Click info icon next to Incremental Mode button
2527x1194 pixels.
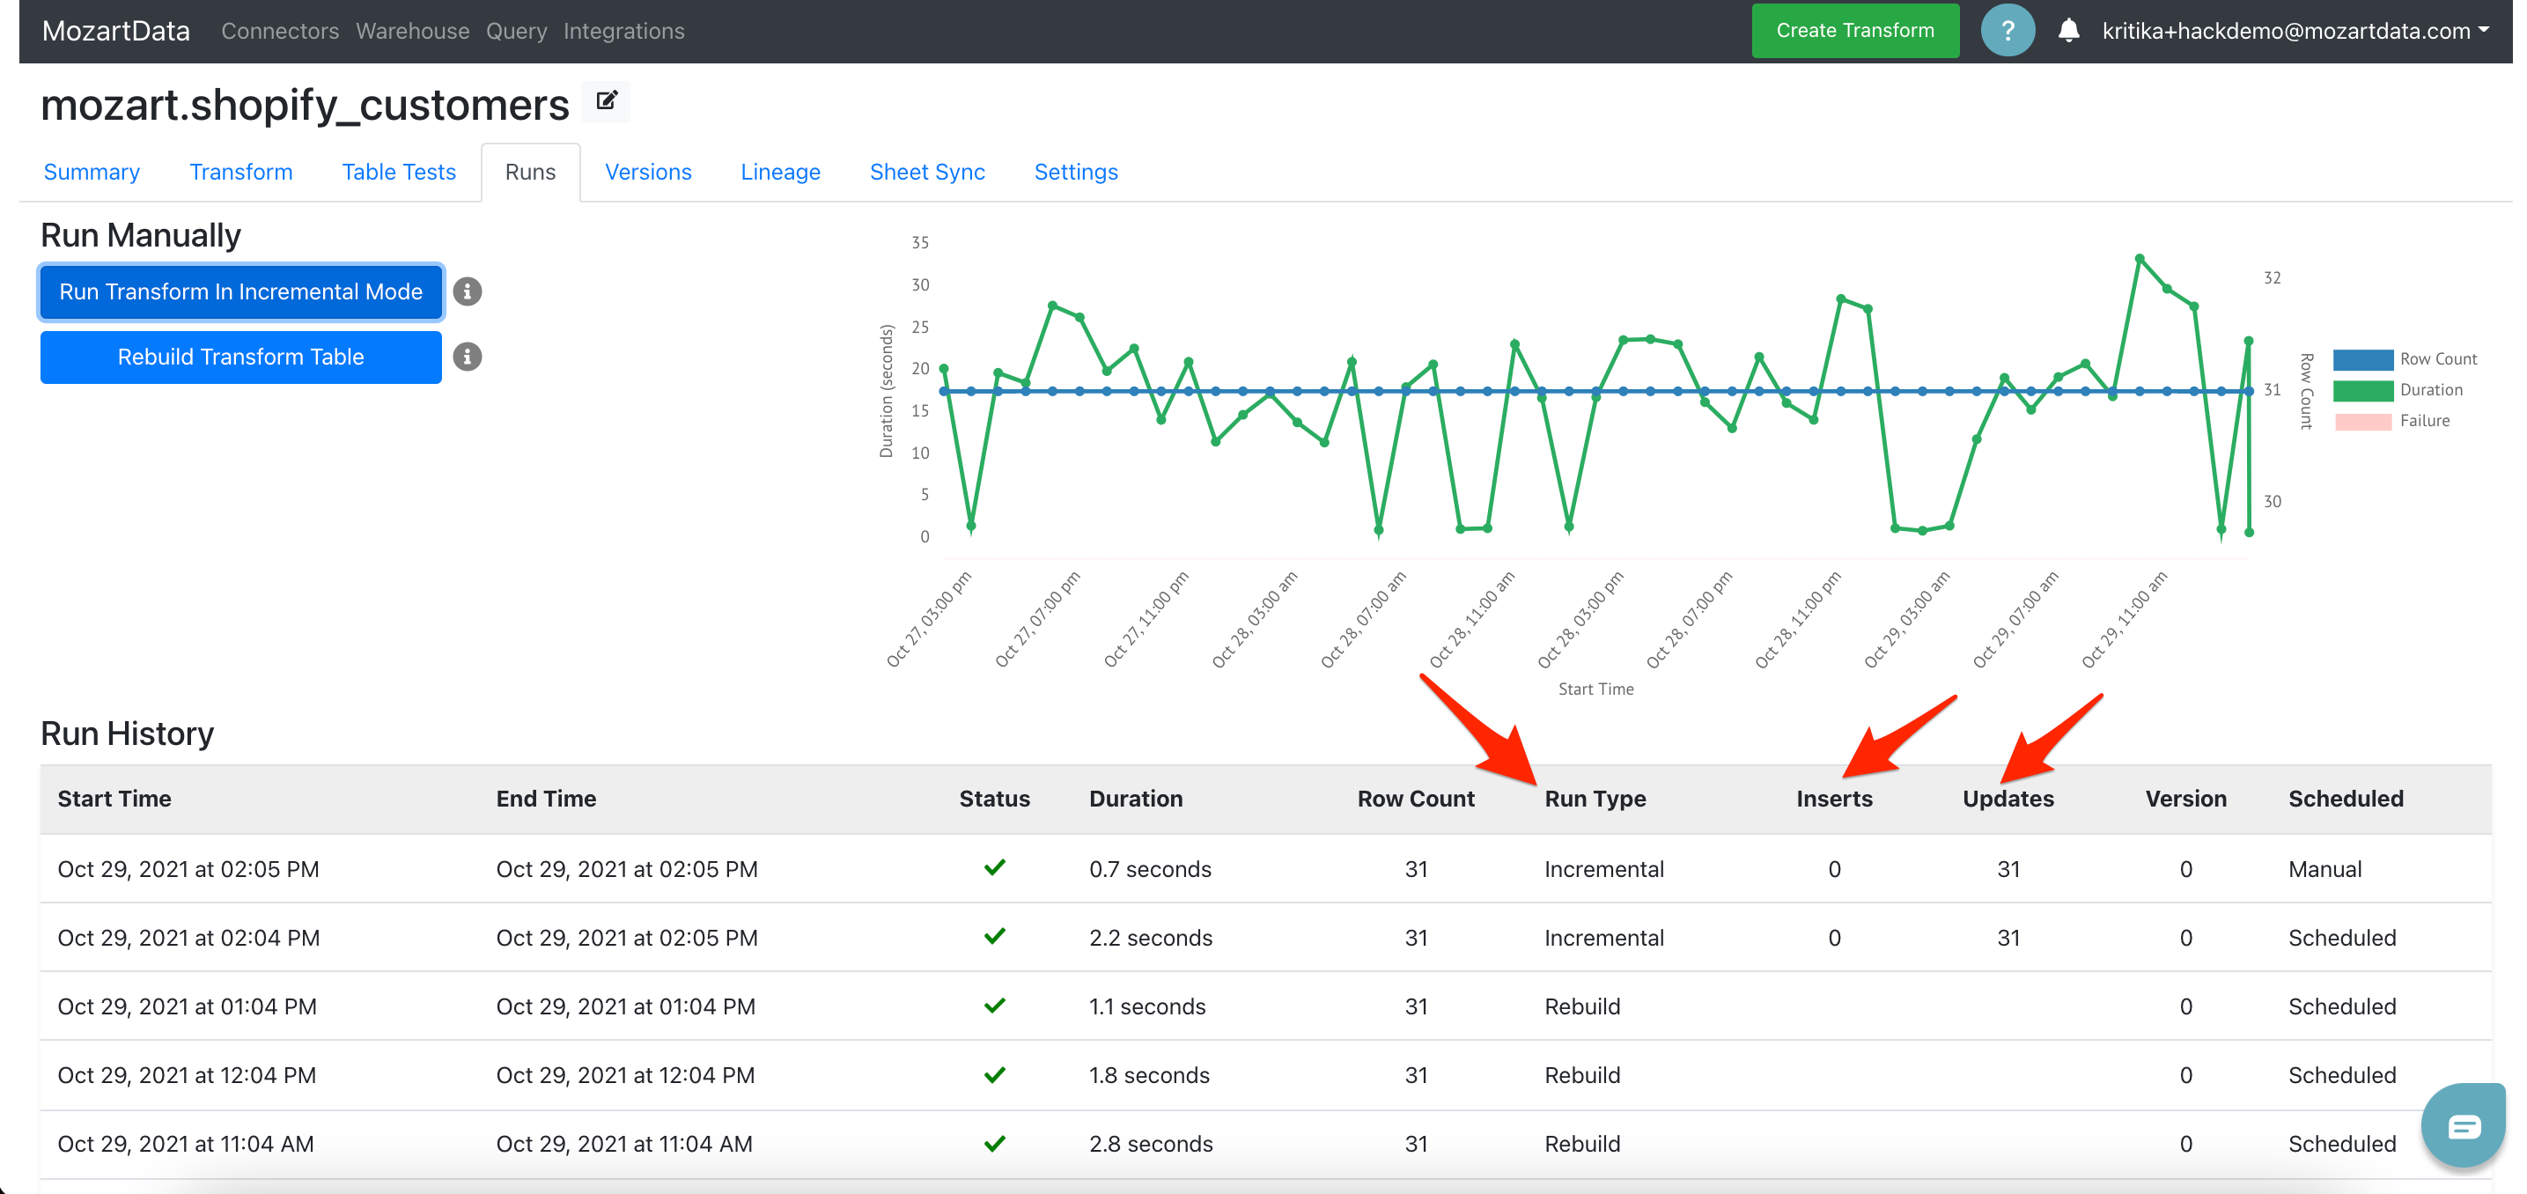point(468,291)
